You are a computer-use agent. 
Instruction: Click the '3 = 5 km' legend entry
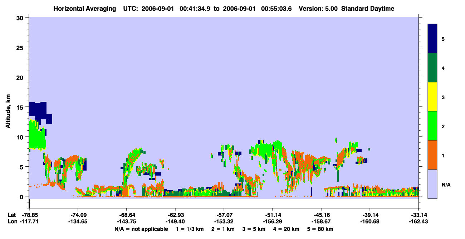[254, 229]
